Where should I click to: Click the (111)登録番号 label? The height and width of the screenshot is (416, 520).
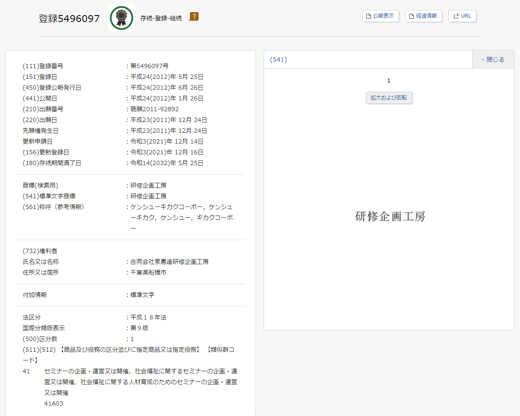(x=43, y=66)
